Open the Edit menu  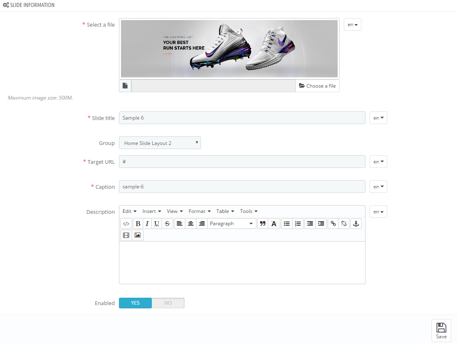coord(129,211)
